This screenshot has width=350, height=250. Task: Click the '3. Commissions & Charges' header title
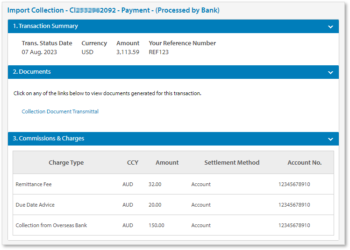click(49, 139)
